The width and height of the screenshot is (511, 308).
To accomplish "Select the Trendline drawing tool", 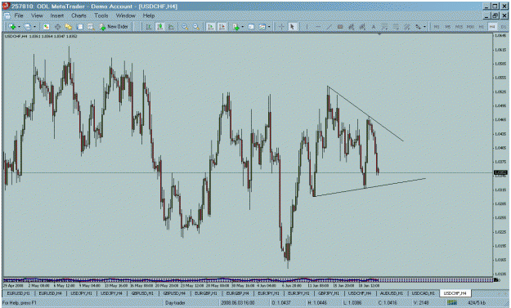I will 329,27.
